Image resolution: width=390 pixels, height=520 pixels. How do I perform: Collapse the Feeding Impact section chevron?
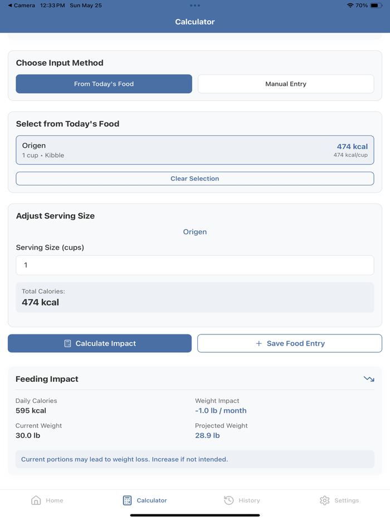[x=369, y=378]
